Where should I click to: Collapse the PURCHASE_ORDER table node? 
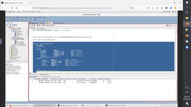point(12,39)
